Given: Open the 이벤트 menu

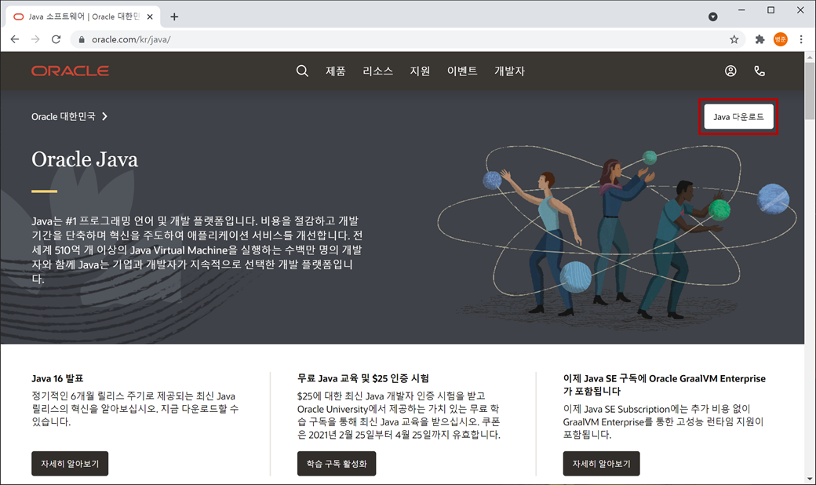Looking at the screenshot, I should [x=462, y=71].
